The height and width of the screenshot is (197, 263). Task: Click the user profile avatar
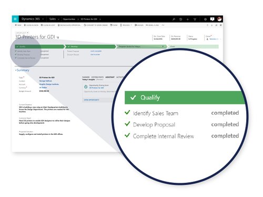pos(219,19)
